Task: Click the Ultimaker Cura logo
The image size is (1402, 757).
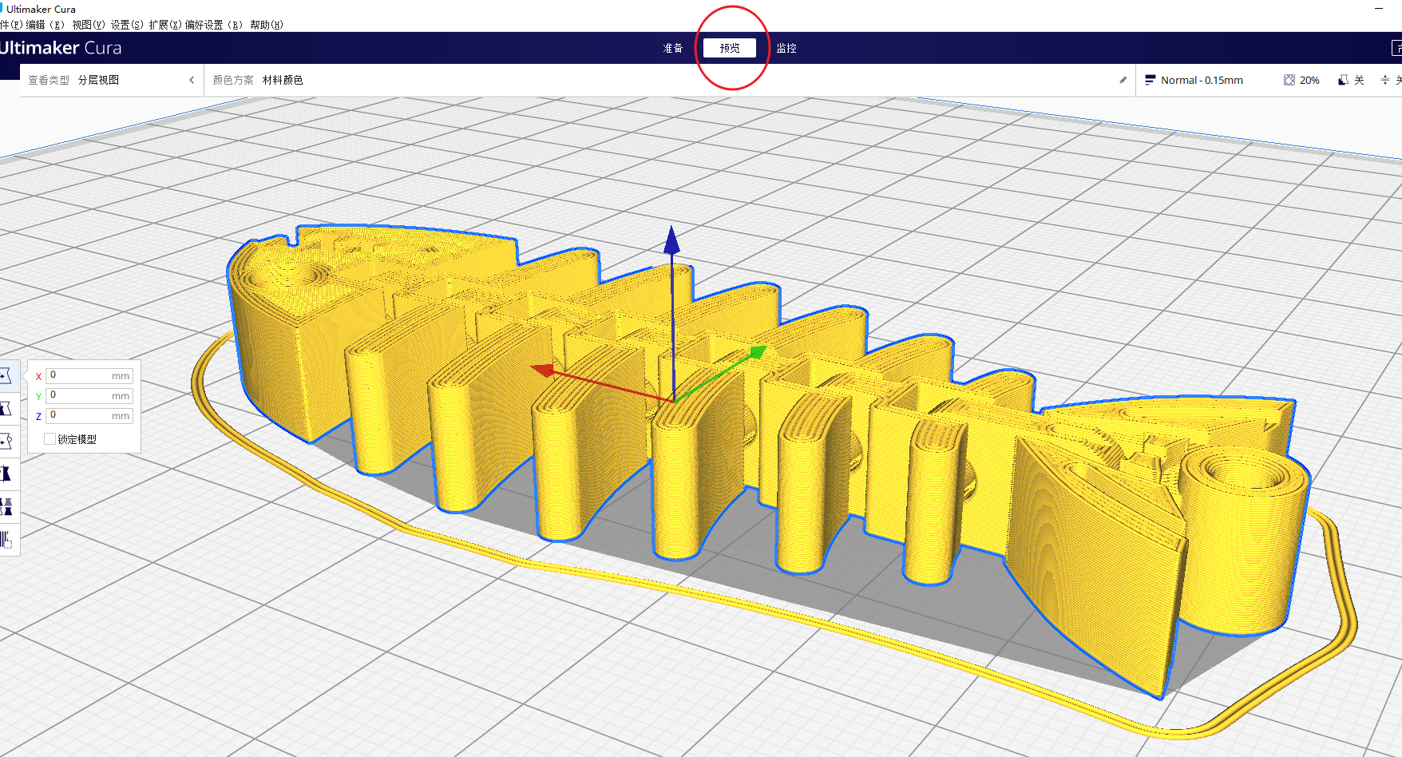Action: [61, 48]
